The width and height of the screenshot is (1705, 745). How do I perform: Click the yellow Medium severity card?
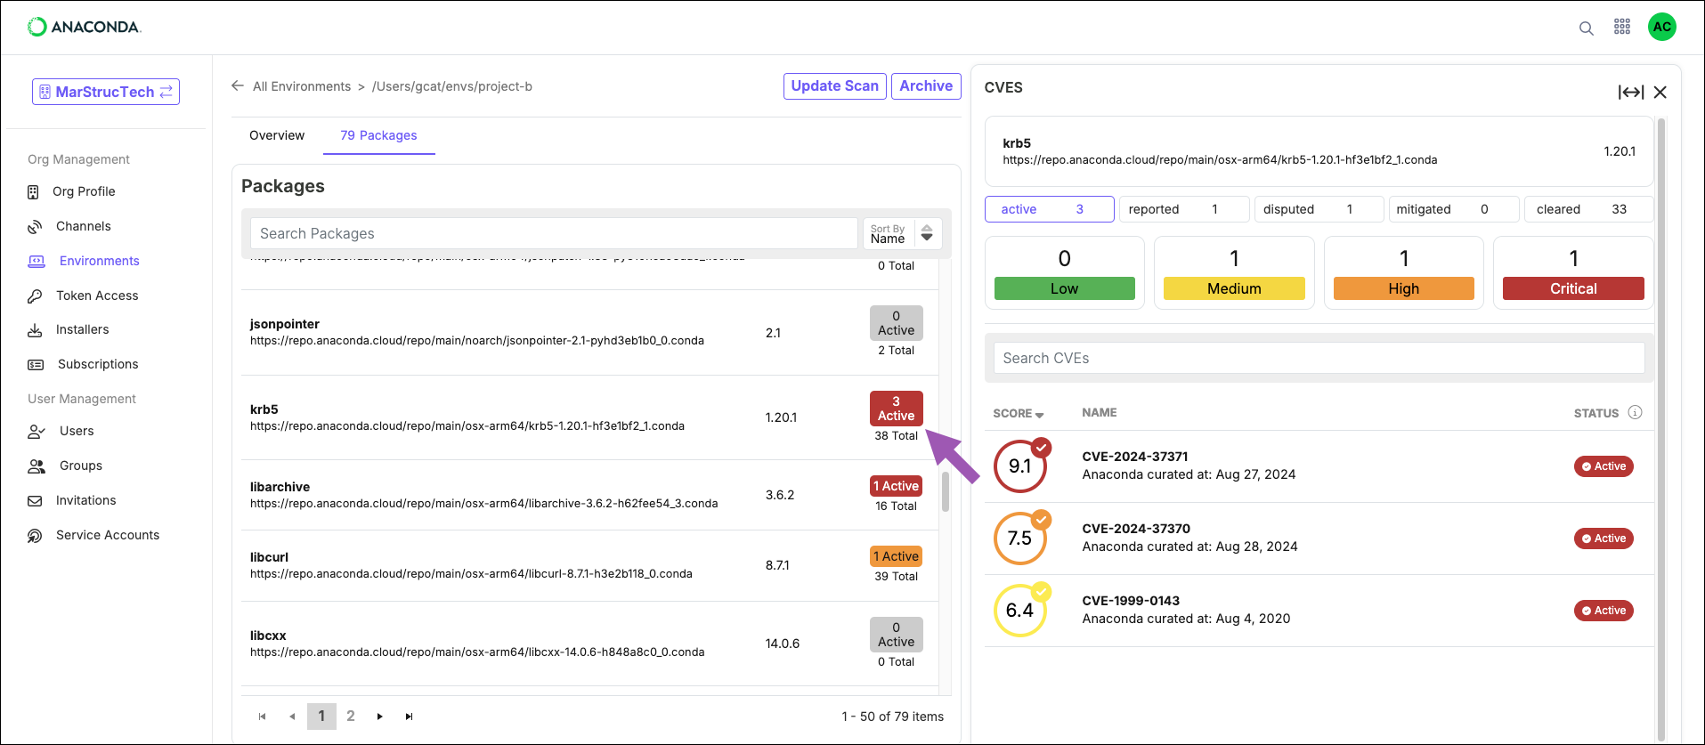pyautogui.click(x=1234, y=273)
